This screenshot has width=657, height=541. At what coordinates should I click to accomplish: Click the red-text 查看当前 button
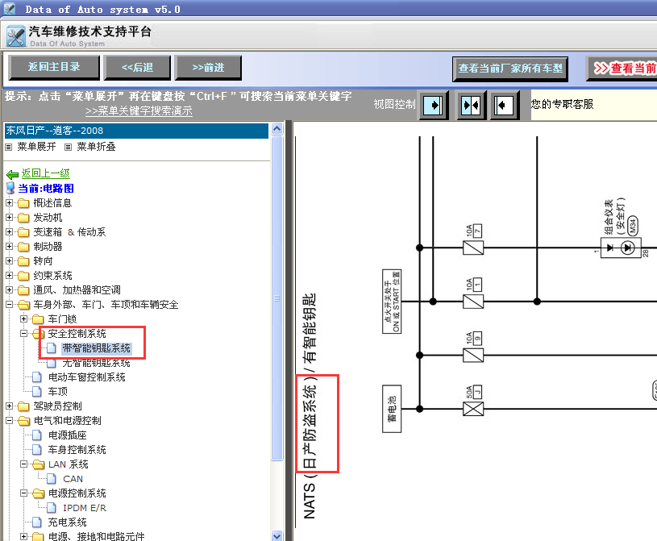click(622, 69)
